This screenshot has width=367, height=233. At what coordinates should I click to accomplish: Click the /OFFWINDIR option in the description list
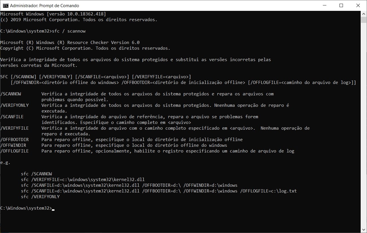pyautogui.click(x=13, y=145)
